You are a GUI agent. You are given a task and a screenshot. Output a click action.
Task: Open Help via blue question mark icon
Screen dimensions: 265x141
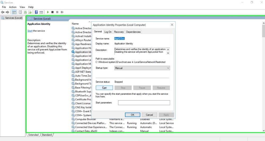click(36, 12)
